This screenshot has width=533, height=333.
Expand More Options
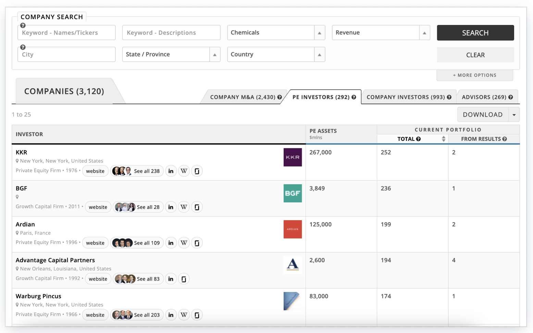[474, 75]
